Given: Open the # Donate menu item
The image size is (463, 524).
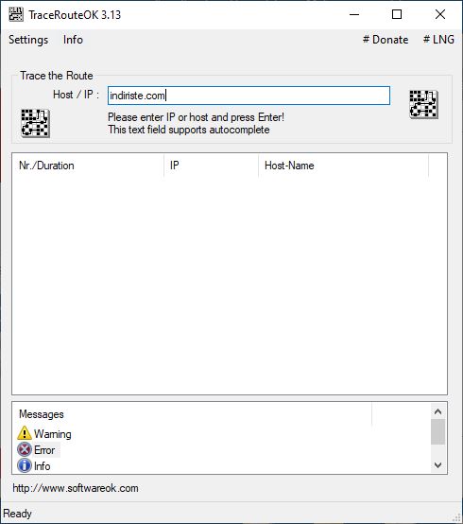Looking at the screenshot, I should (x=386, y=40).
